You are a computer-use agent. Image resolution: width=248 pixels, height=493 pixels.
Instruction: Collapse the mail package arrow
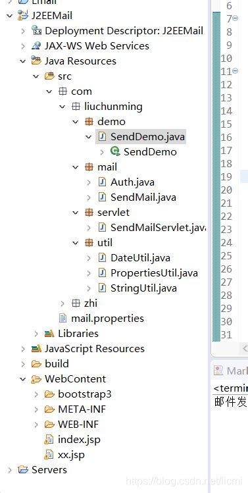[x=76, y=167]
